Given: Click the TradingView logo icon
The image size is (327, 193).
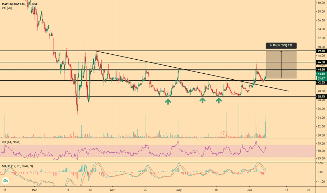Looking at the screenshot, I should tap(5, 181).
